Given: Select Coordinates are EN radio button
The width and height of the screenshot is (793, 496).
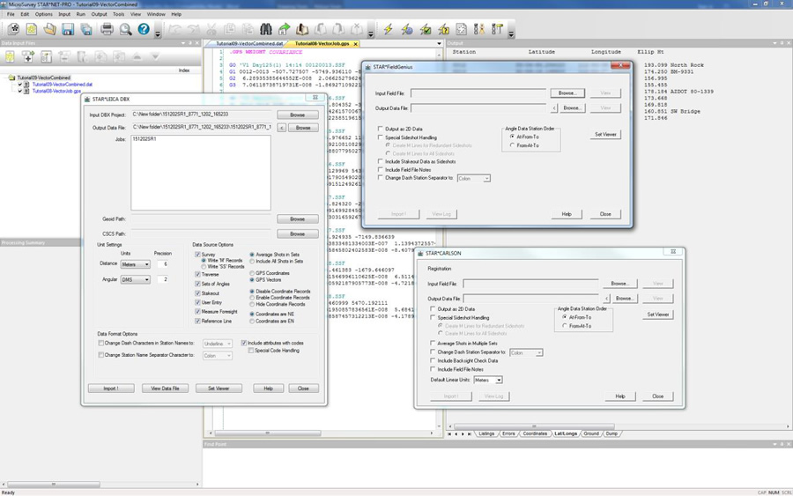Looking at the screenshot, I should [x=252, y=321].
